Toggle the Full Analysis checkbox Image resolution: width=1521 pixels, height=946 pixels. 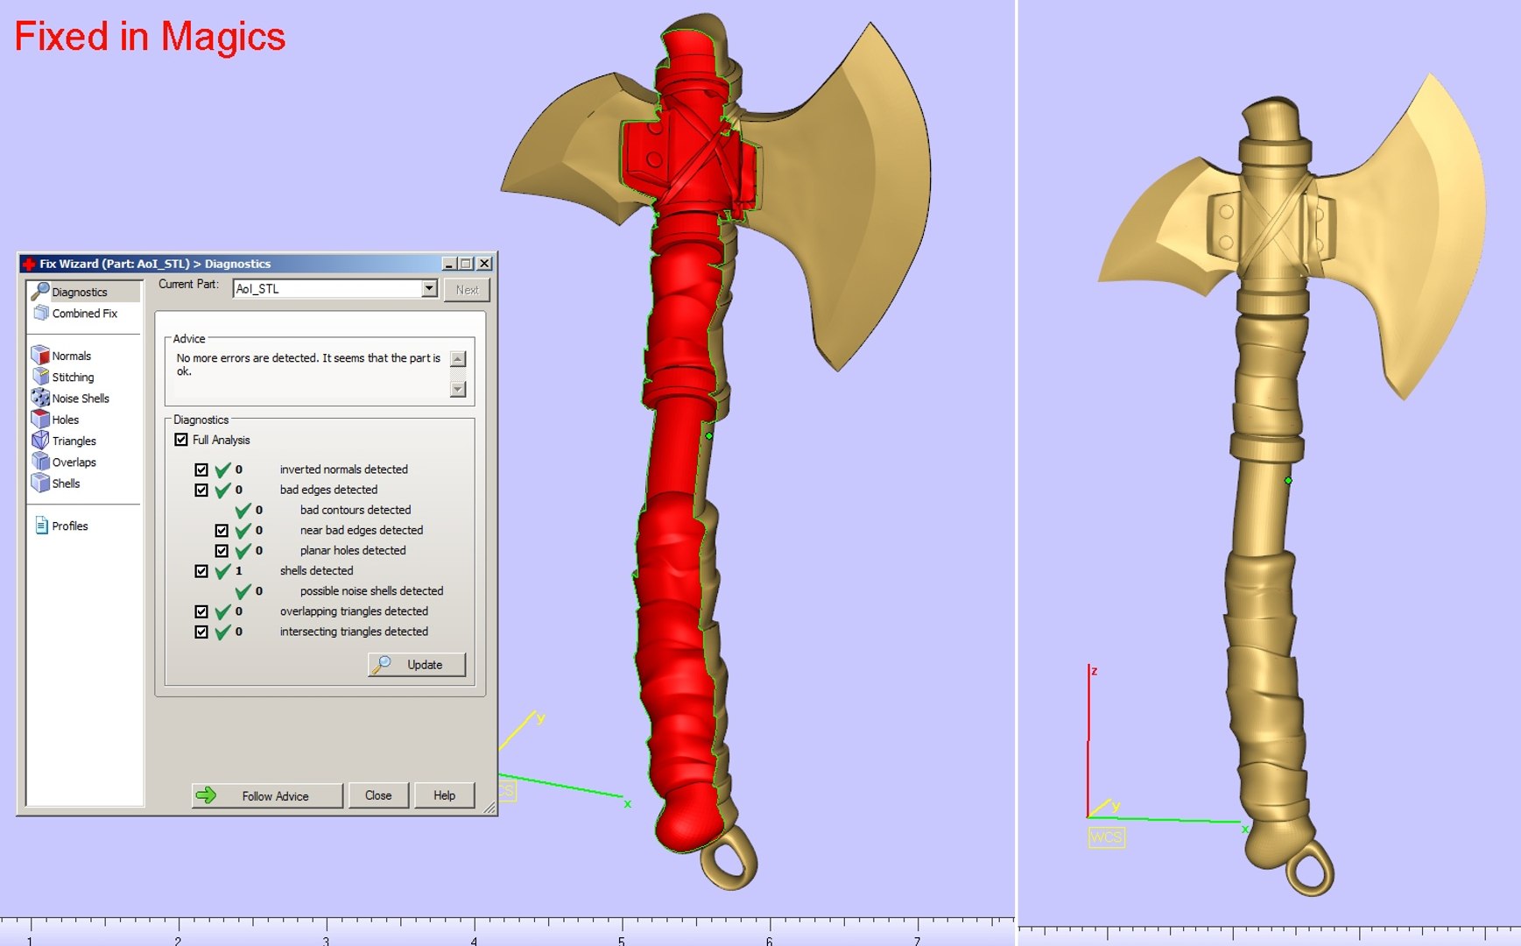click(181, 440)
